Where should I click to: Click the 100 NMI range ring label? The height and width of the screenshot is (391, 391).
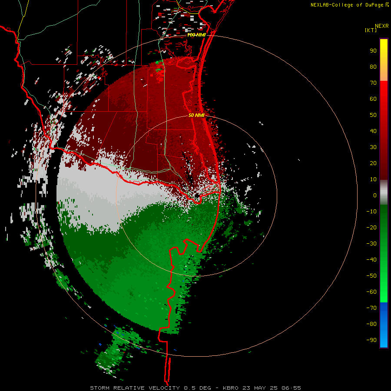pos(196,35)
